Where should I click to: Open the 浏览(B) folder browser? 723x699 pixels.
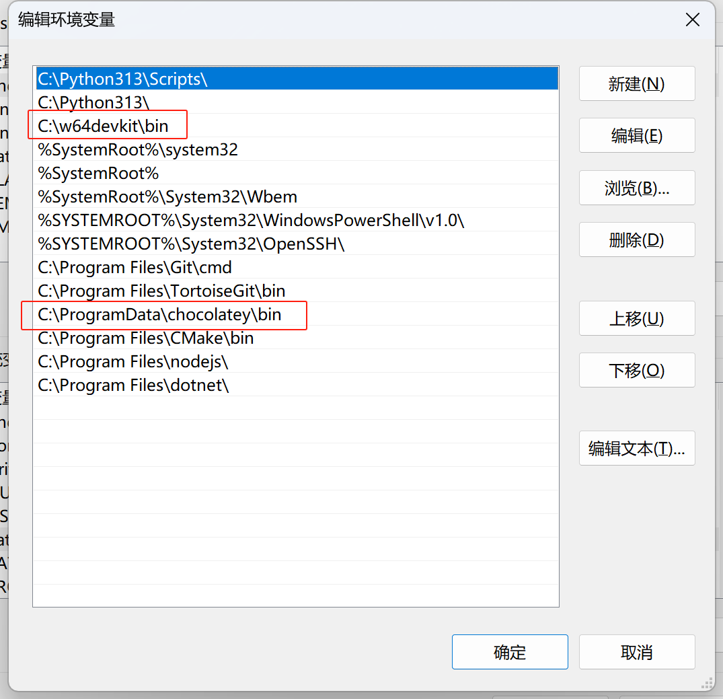636,188
